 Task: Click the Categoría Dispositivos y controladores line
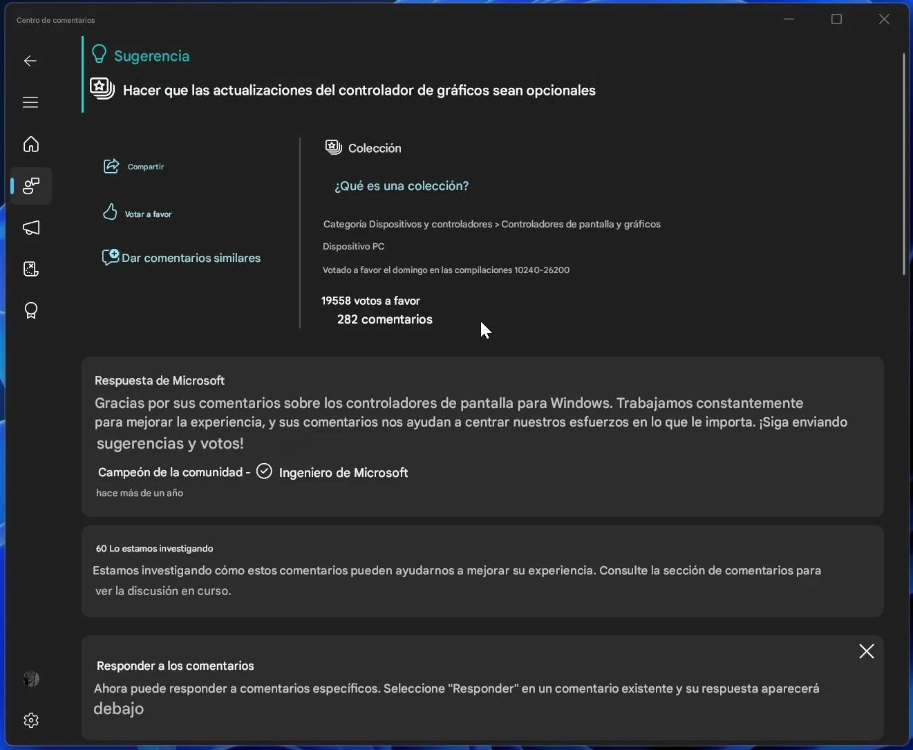492,224
